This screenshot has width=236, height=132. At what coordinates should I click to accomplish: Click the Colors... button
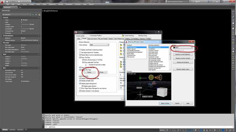(89, 72)
